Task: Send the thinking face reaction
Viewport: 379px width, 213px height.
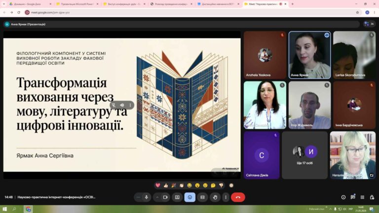Action: (213, 185)
